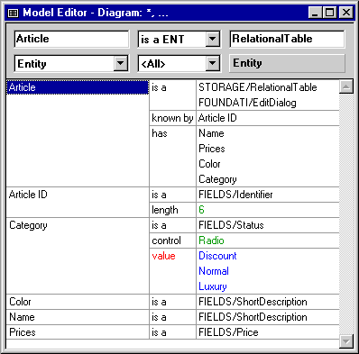Select the Article ID value next to known by
This screenshot has width=359, height=354.
point(217,118)
